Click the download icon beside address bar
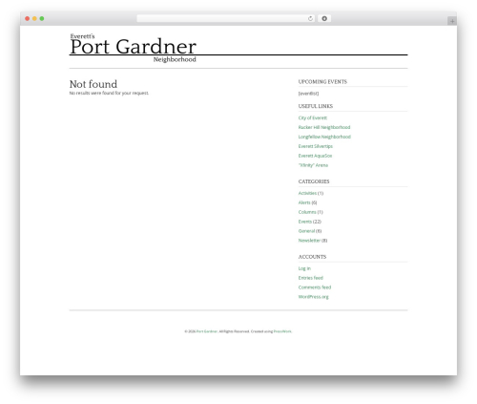The height and width of the screenshot is (404, 477). point(324,18)
